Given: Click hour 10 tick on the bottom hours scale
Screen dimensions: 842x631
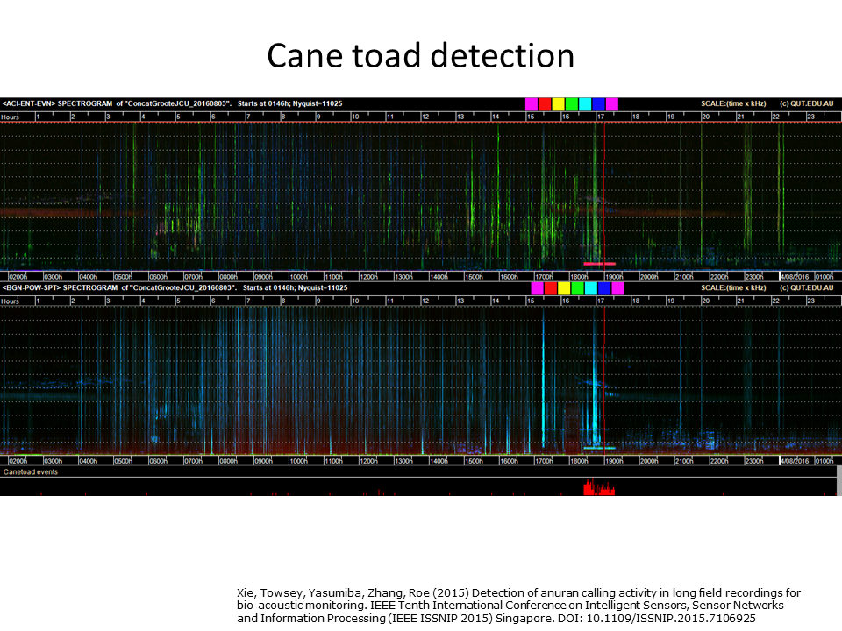Looking at the screenshot, I should [355, 301].
